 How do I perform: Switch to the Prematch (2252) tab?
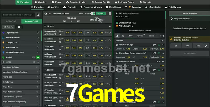point(31,21)
